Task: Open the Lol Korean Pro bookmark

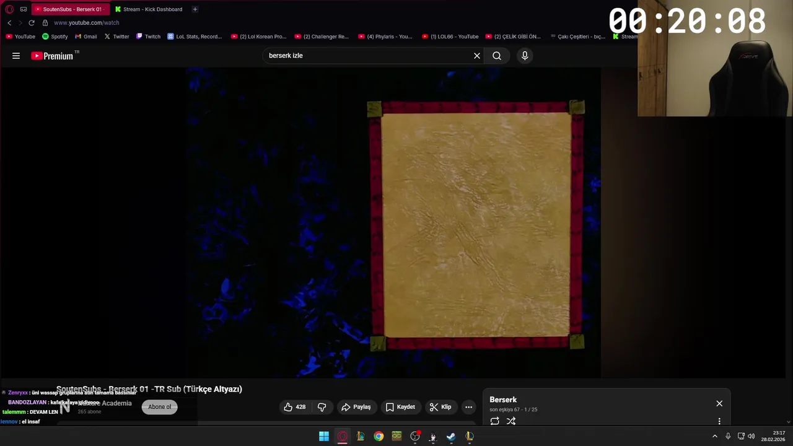Action: [259, 37]
